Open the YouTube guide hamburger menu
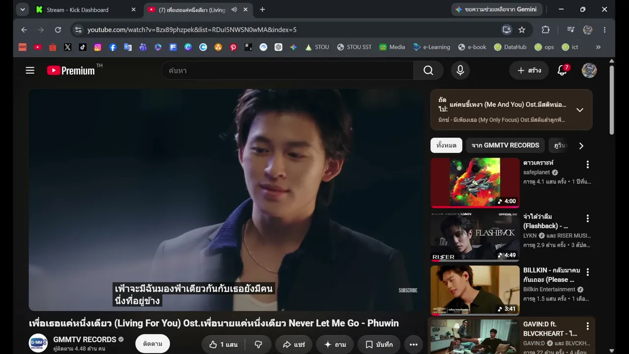 (30, 70)
